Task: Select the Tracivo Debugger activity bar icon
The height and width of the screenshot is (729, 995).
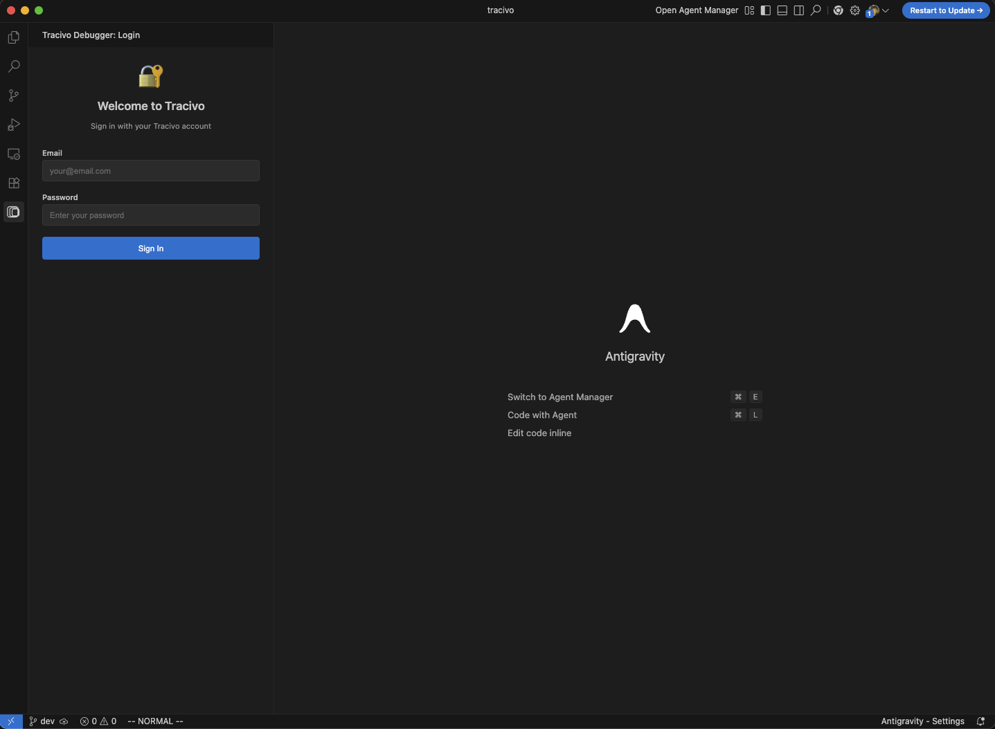Action: click(x=14, y=212)
